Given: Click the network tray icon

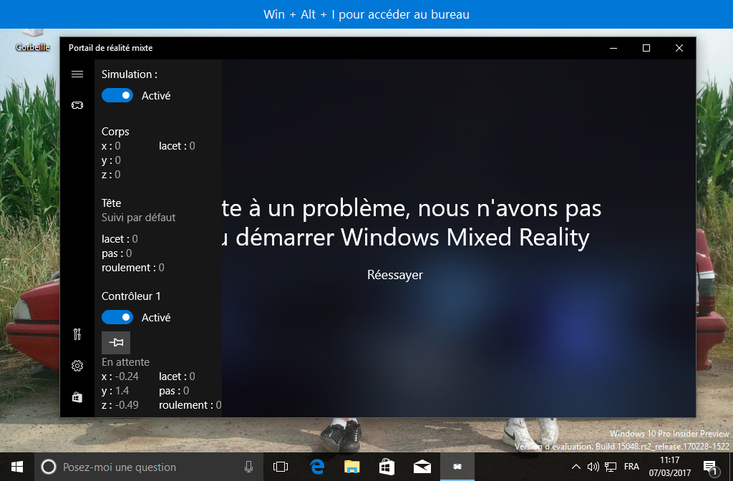Looking at the screenshot, I should (x=611, y=467).
